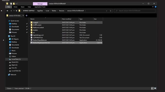Add a new folder tab
165x92 pixels.
pos(27,16)
